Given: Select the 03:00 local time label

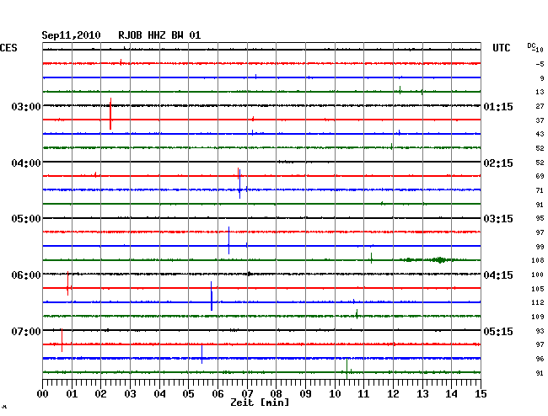Looking at the screenshot, I should pyautogui.click(x=26, y=106).
